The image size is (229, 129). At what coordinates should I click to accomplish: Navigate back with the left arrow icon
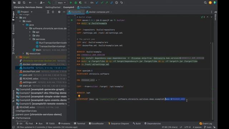click(x=30, y=3)
